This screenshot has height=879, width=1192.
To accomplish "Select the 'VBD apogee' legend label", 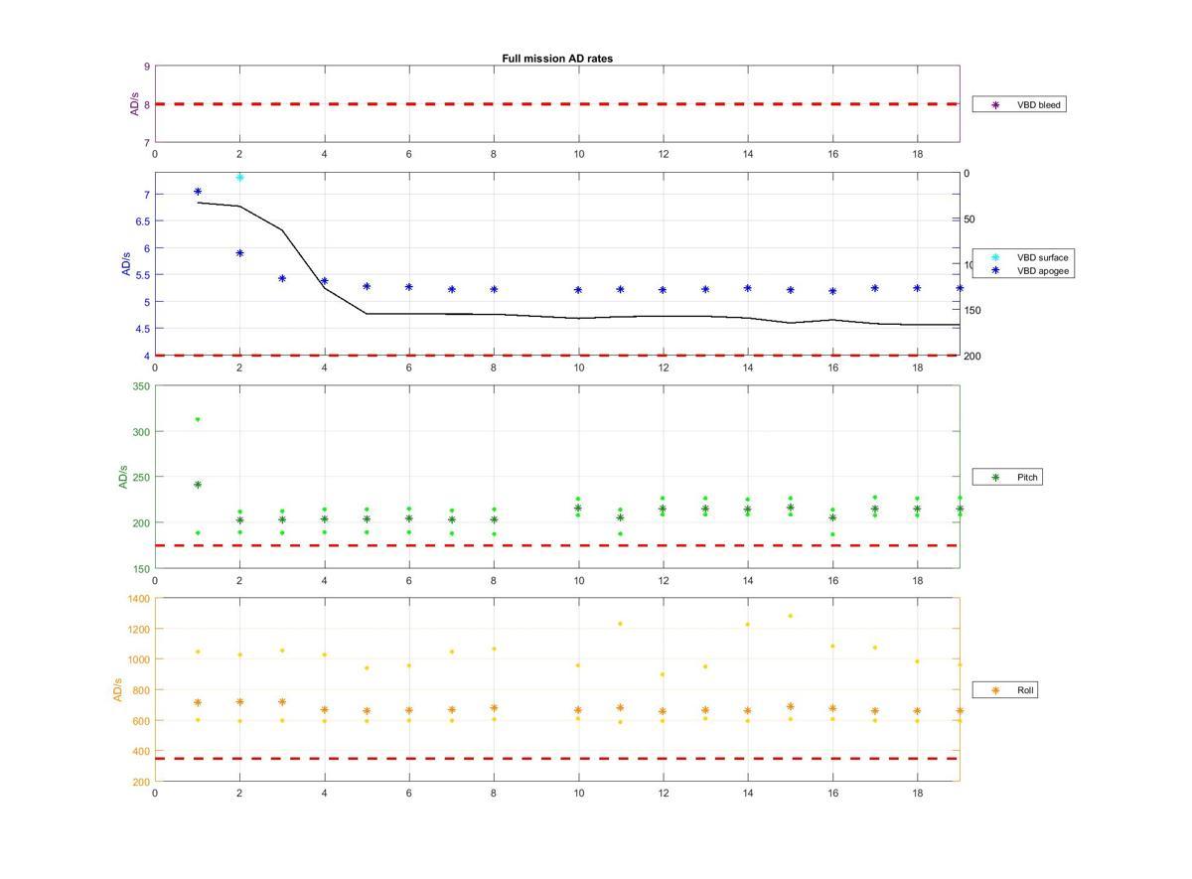I will [1043, 270].
